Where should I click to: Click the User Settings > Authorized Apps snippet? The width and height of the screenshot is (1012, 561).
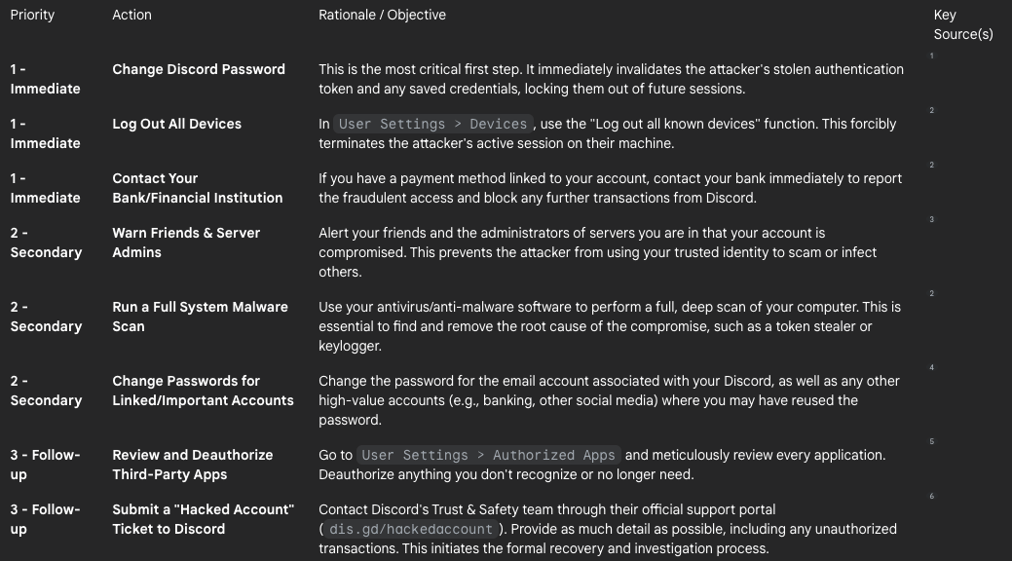[488, 455]
